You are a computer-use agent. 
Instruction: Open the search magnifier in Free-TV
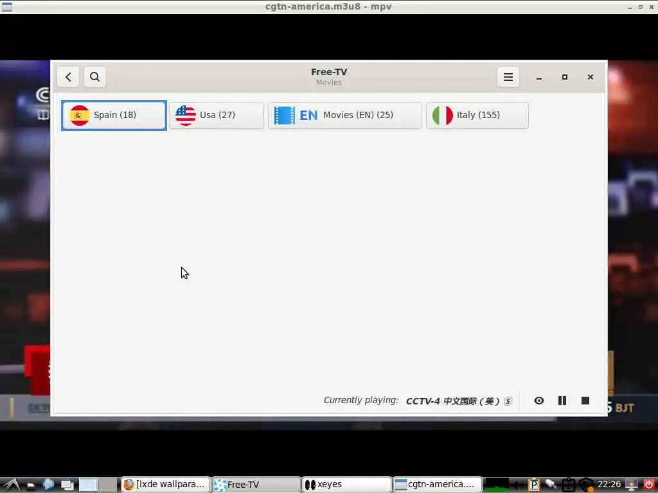point(95,77)
